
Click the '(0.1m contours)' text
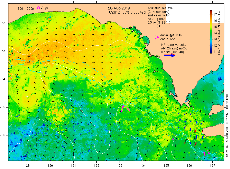[x=158, y=12]
